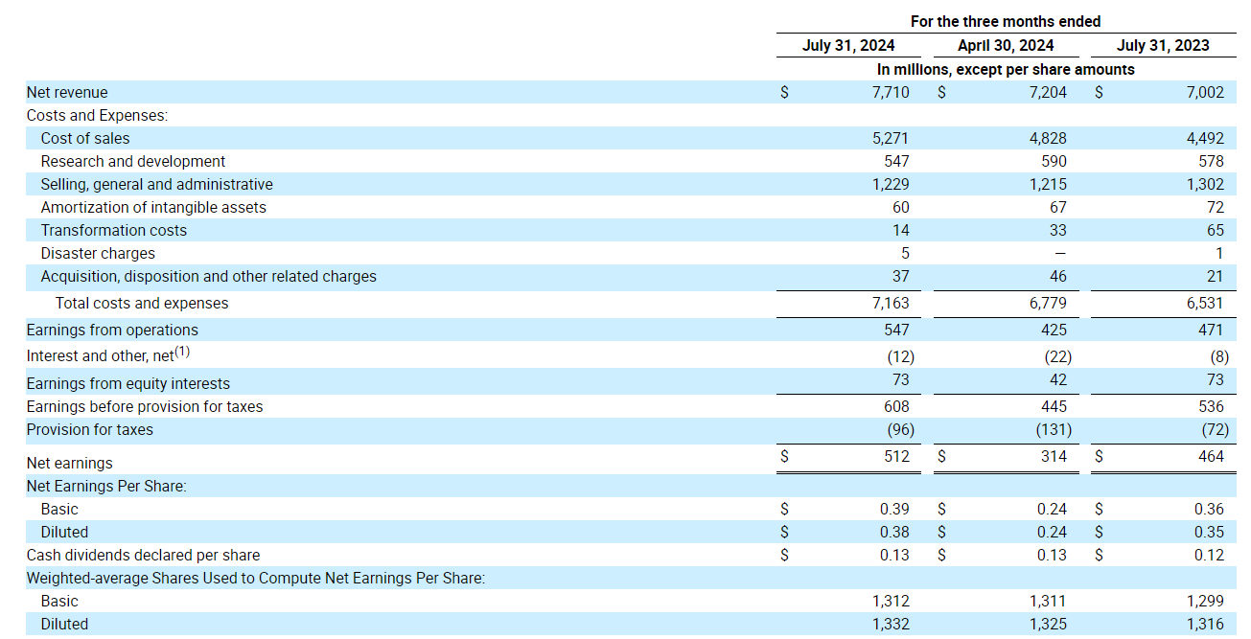
Task: Click diluted earnings per share value 0.38
Action: point(894,533)
